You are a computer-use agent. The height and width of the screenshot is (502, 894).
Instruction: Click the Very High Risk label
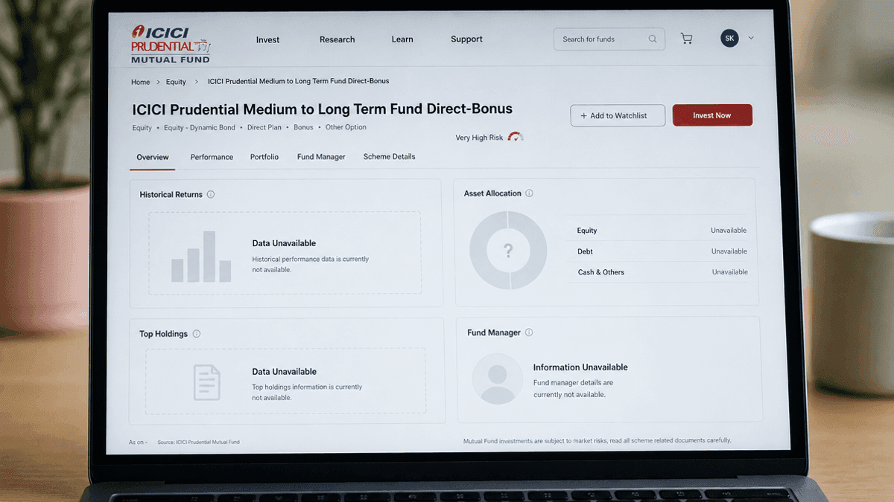pyautogui.click(x=479, y=138)
